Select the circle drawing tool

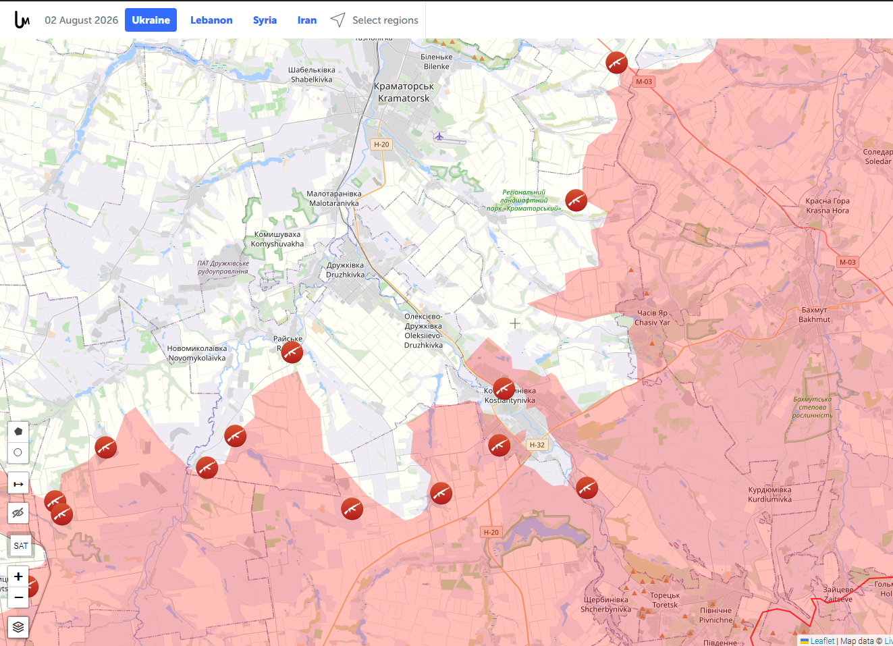pyautogui.click(x=18, y=452)
